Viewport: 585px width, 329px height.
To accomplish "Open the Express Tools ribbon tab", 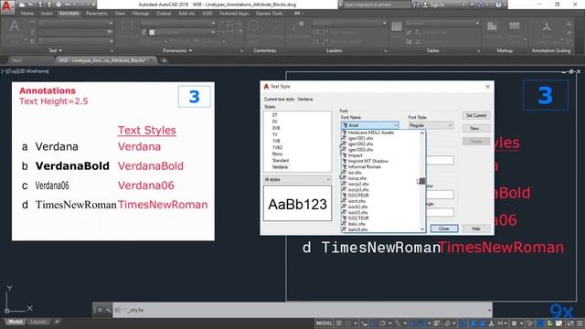I will [x=269, y=13].
